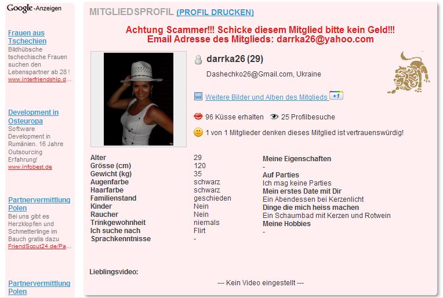
Task: Open the PROFIL DRUCKEN link
Action: pyautogui.click(x=215, y=12)
